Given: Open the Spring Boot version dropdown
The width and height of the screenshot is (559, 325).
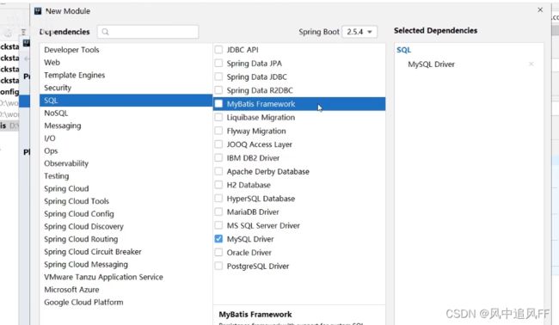Looking at the screenshot, I should point(359,32).
